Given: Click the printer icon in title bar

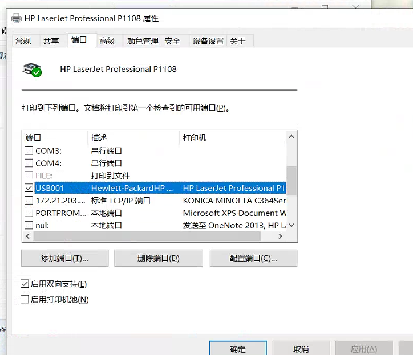Looking at the screenshot, I should (x=17, y=18).
